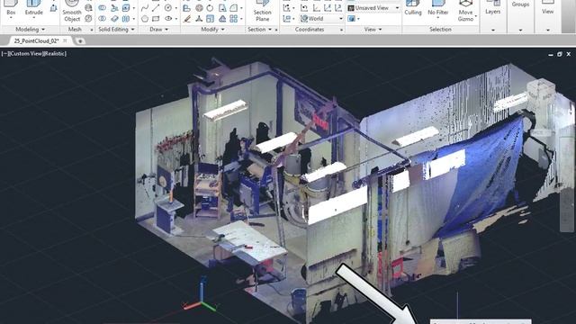The image size is (576, 324).
Task: Open the Array flyout arrow in Modify
Action: pyautogui.click(x=241, y=18)
